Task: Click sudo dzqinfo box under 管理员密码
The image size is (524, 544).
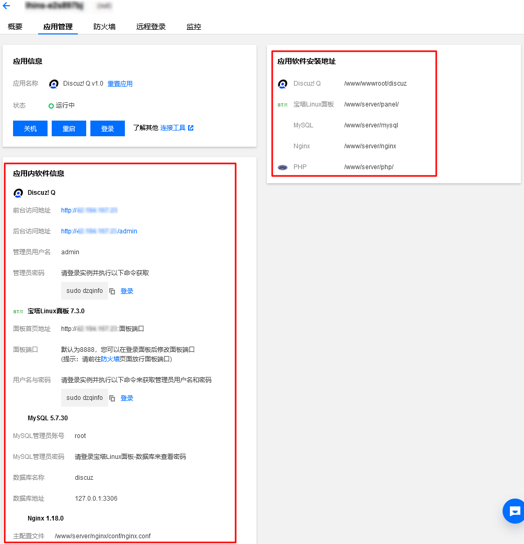Action: [x=85, y=291]
